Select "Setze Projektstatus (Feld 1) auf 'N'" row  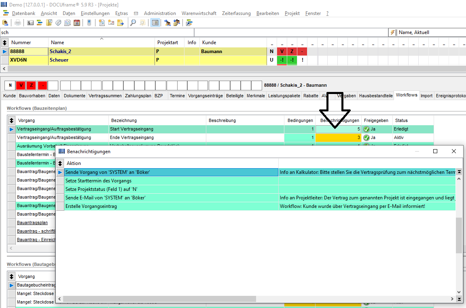[260, 189]
